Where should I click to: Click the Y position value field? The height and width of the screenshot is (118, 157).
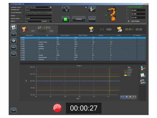[138, 14]
